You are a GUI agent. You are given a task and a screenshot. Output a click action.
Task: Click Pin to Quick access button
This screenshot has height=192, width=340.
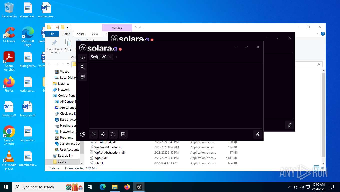point(55,46)
